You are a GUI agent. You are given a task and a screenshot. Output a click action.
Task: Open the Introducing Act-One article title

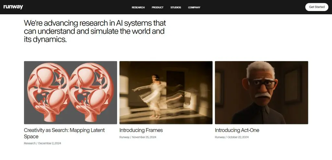click(237, 130)
